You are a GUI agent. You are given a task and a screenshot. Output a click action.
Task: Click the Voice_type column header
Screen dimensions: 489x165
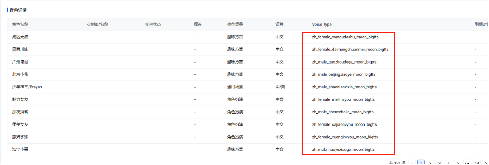point(322,24)
